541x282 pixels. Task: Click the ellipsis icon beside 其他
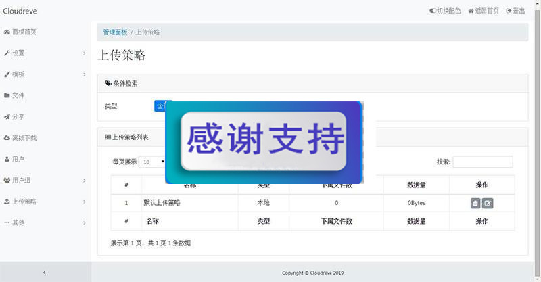point(7,222)
